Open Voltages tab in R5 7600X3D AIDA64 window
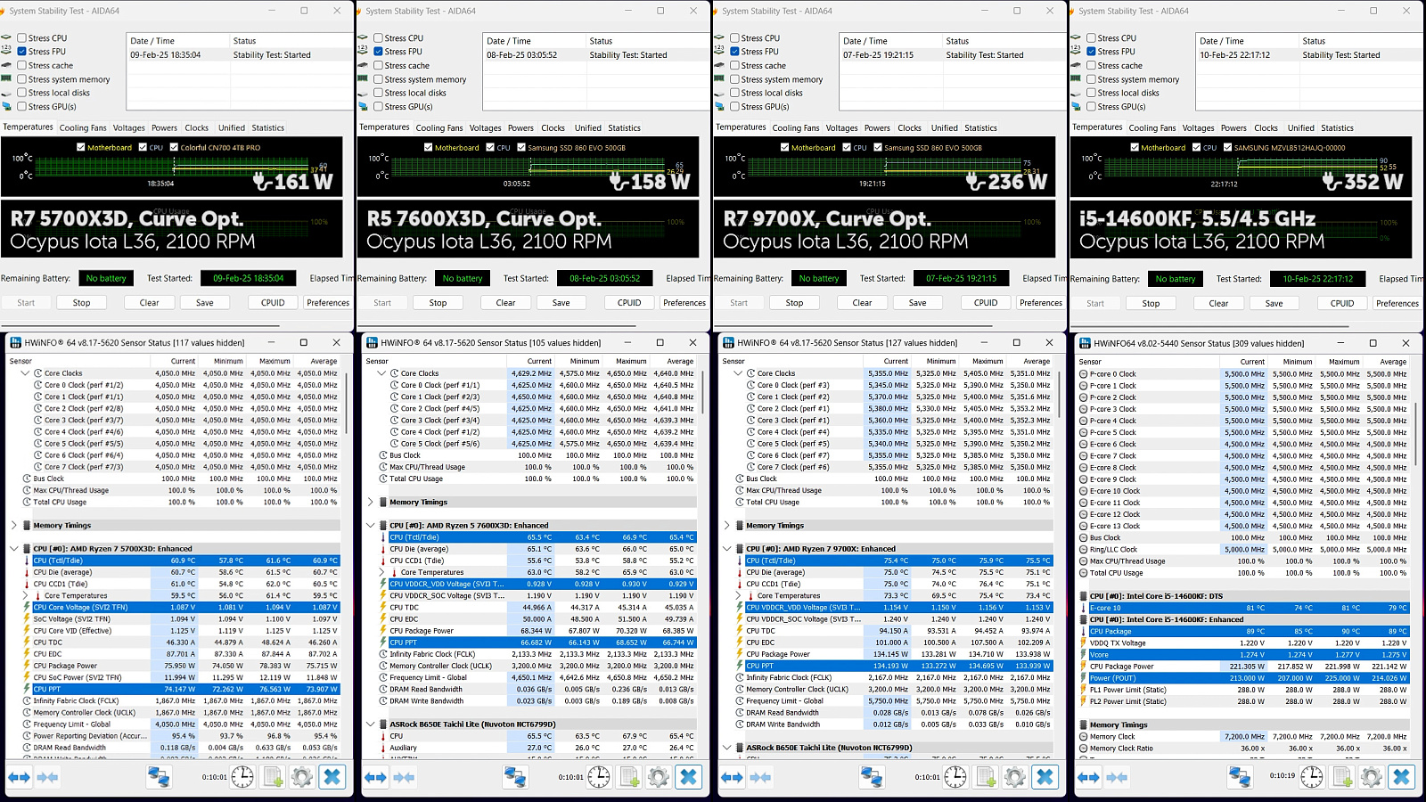This screenshot has width=1426, height=802. pos(485,128)
